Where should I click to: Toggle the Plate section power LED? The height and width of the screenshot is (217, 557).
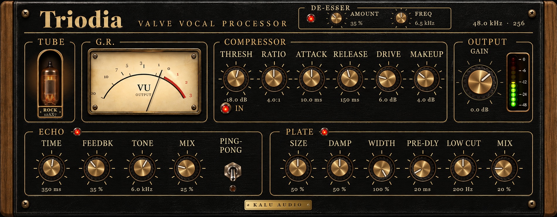point(324,132)
